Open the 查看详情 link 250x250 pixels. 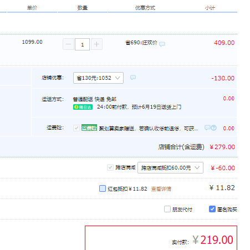161,189
